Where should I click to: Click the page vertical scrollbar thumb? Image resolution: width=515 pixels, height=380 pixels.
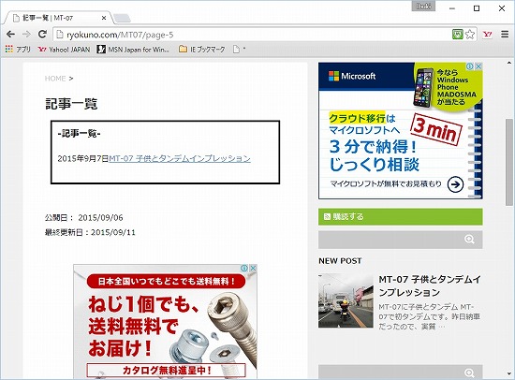509,162
